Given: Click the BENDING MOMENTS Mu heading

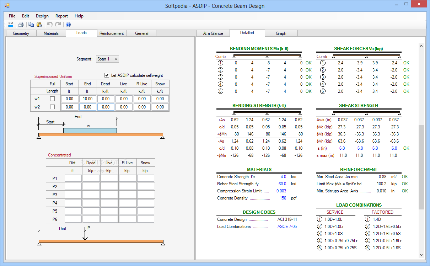Looking at the screenshot, I should [259, 49].
